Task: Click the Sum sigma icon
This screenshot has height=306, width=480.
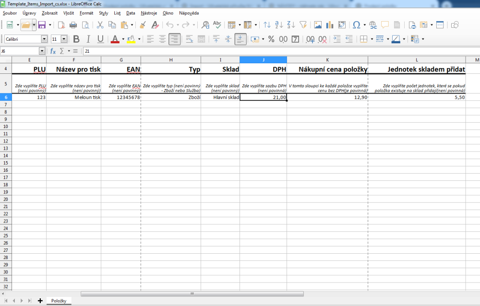Action: [62, 51]
